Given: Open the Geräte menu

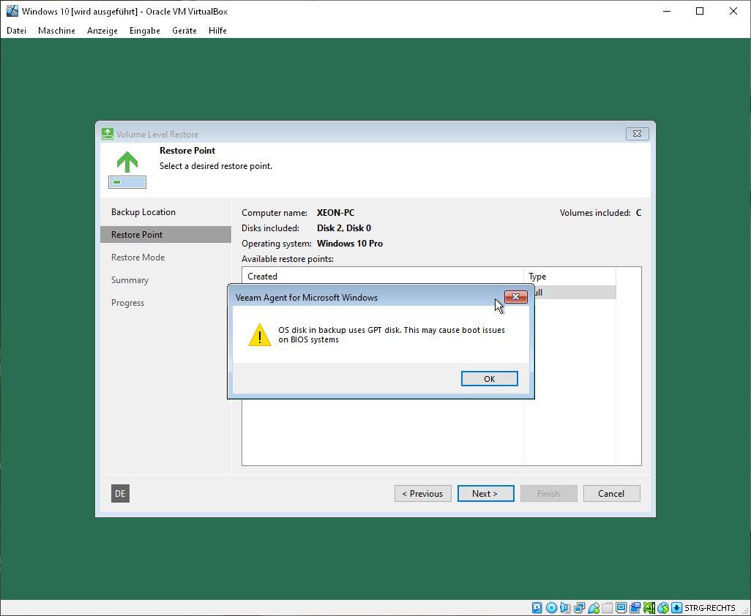Looking at the screenshot, I should click(184, 31).
